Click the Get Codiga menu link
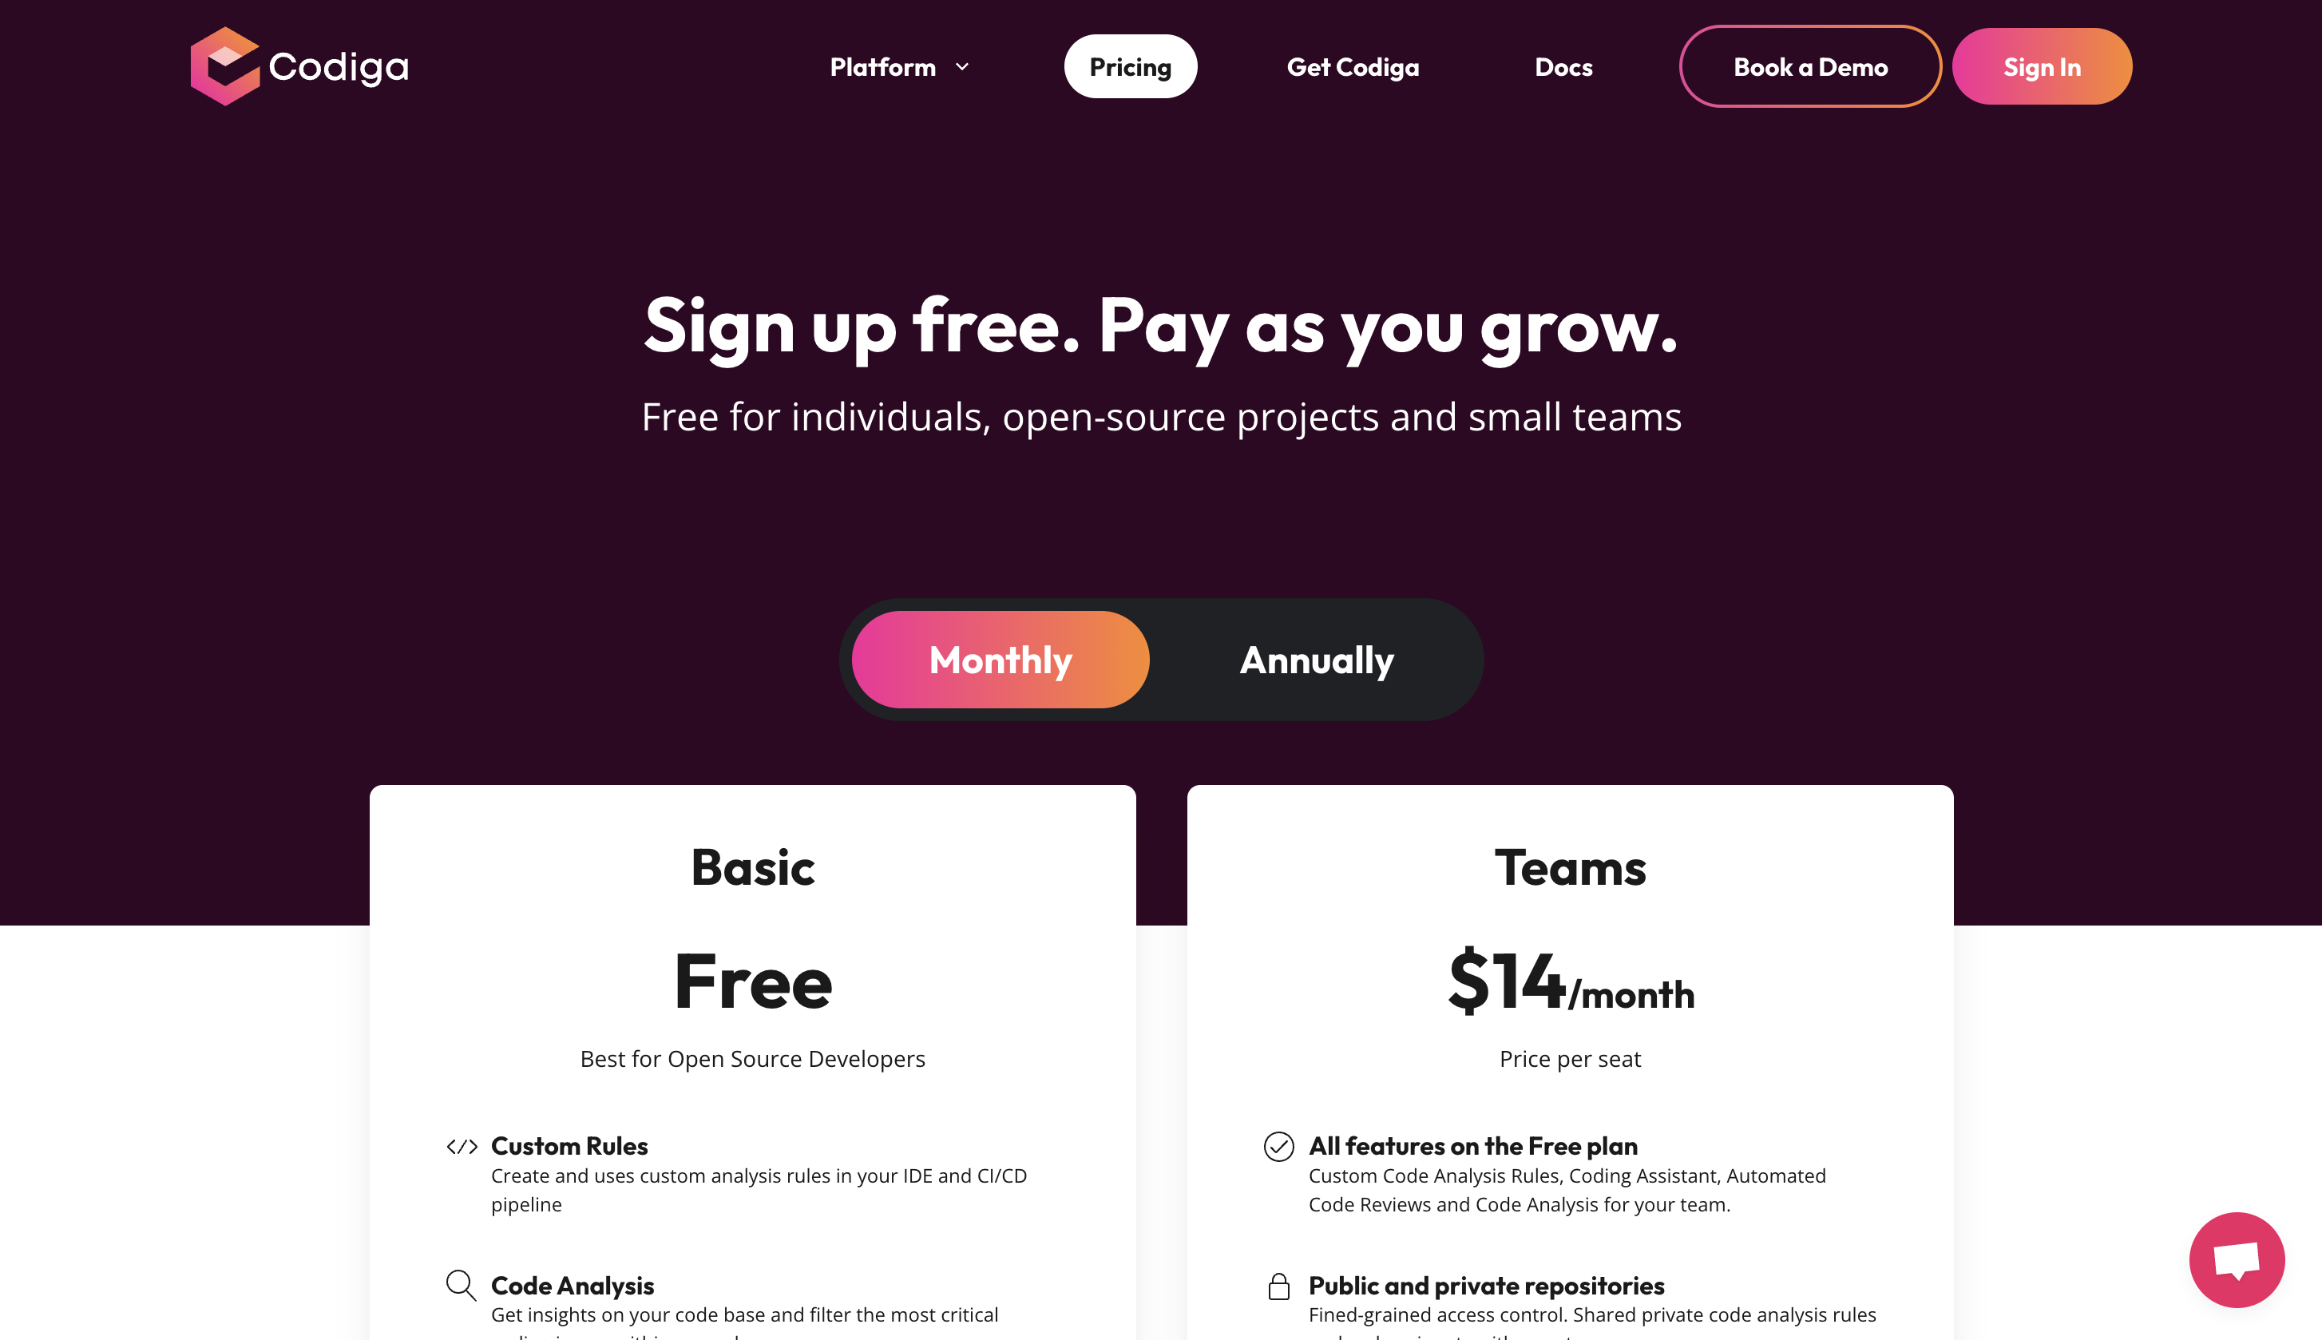The image size is (2322, 1340). (x=1353, y=65)
